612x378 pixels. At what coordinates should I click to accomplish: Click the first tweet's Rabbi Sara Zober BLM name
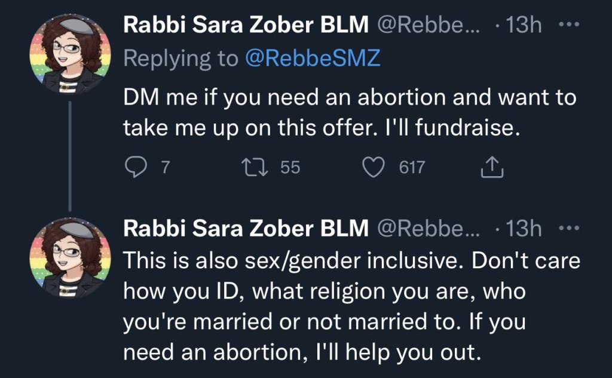tap(245, 26)
